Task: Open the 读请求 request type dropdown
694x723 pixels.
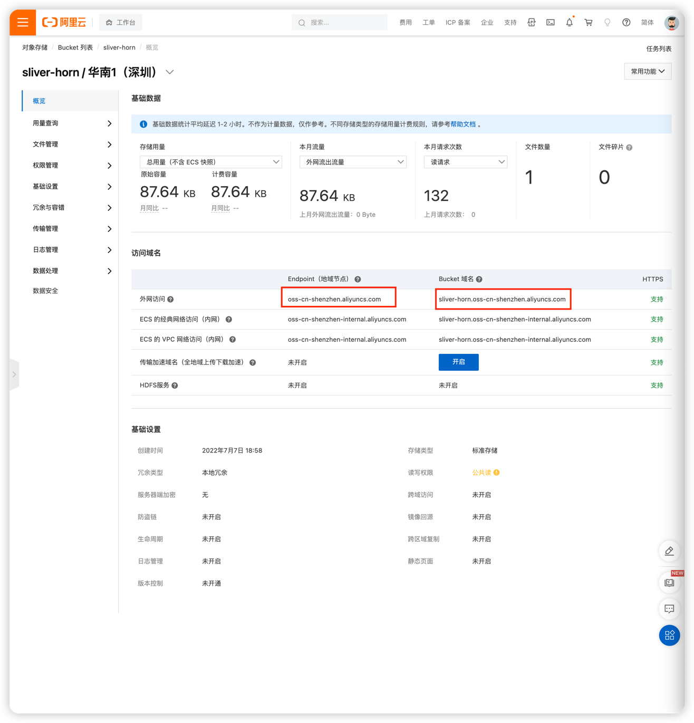Action: [465, 162]
